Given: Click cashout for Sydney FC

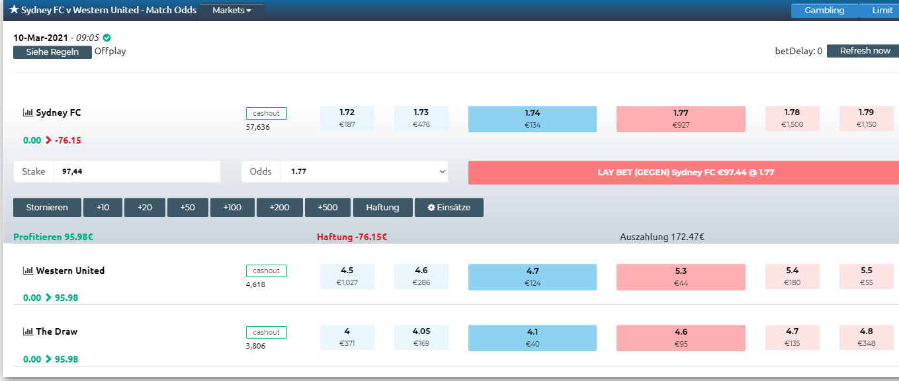Looking at the screenshot, I should (x=267, y=113).
